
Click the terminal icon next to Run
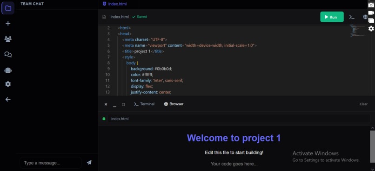pyautogui.click(x=352, y=17)
